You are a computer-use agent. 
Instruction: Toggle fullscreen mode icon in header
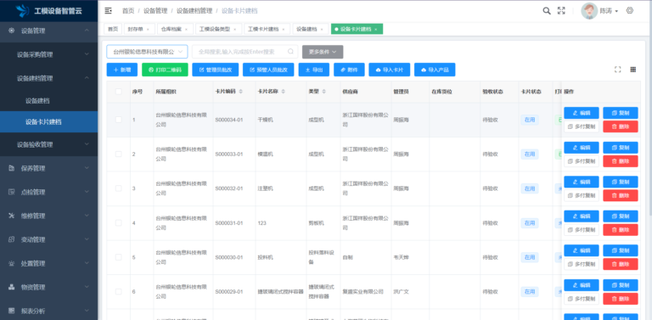(x=561, y=11)
